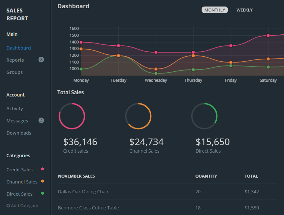Screen dimensions: 284x215
Task: Open the Groups page in sidebar
Action: pyautogui.click(x=14, y=72)
